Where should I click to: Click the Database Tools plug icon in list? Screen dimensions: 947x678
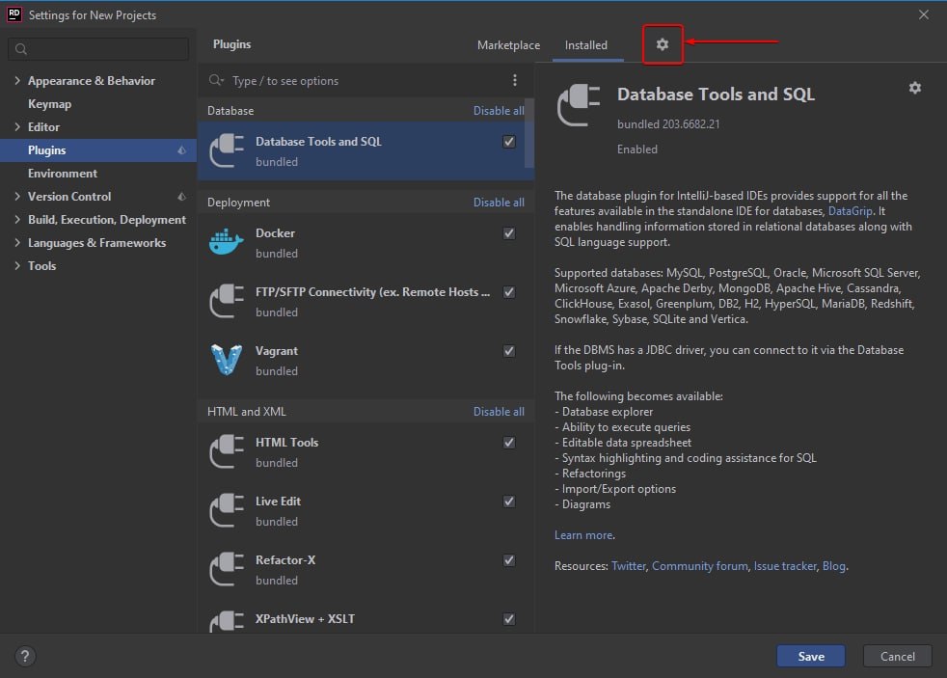(x=227, y=151)
